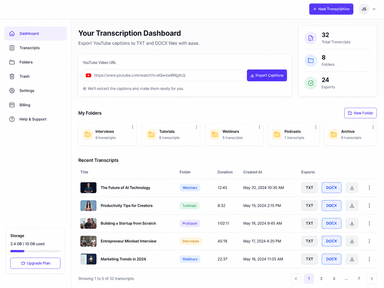Image resolution: width=384 pixels, height=288 pixels.
Task: Export Productivity Tips for Creators as DOCX
Action: pyautogui.click(x=331, y=206)
